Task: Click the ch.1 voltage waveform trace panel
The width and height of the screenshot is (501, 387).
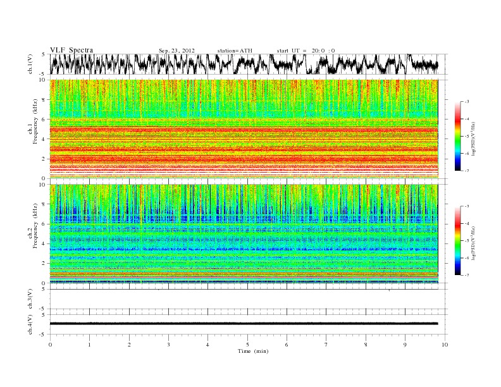Action: (x=248, y=64)
